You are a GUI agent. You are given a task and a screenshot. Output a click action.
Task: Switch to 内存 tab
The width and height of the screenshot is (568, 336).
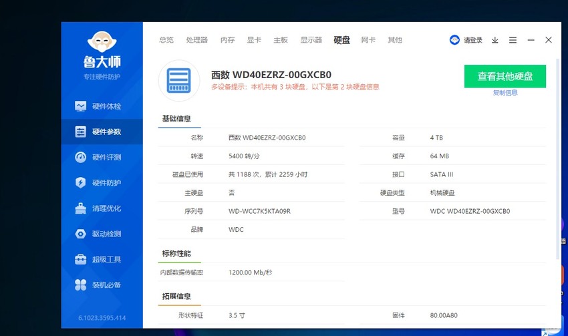(x=227, y=40)
